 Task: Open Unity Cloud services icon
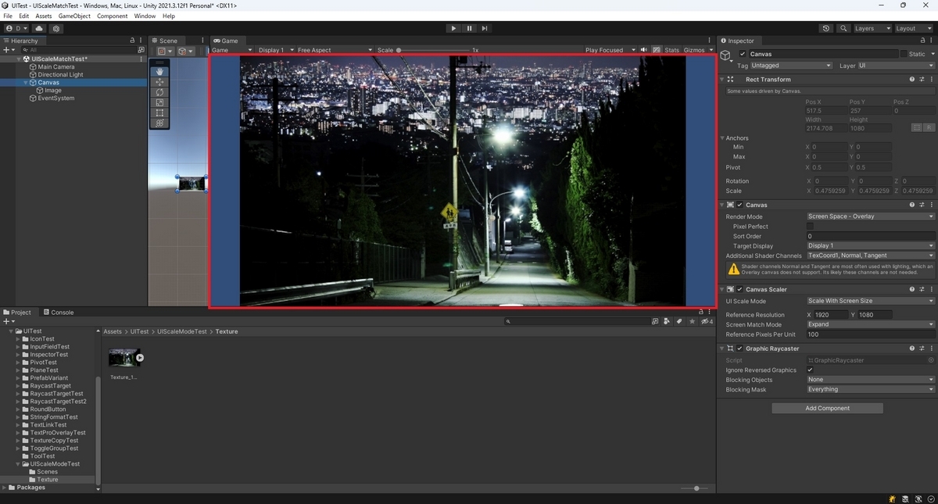(39, 28)
